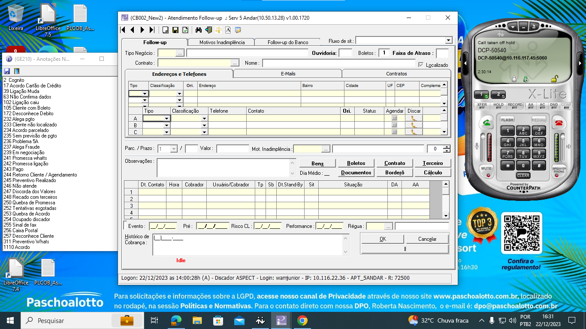The image size is (586, 329).
Task: Click the binoculars search icon in toolbar
Action: (x=198, y=30)
